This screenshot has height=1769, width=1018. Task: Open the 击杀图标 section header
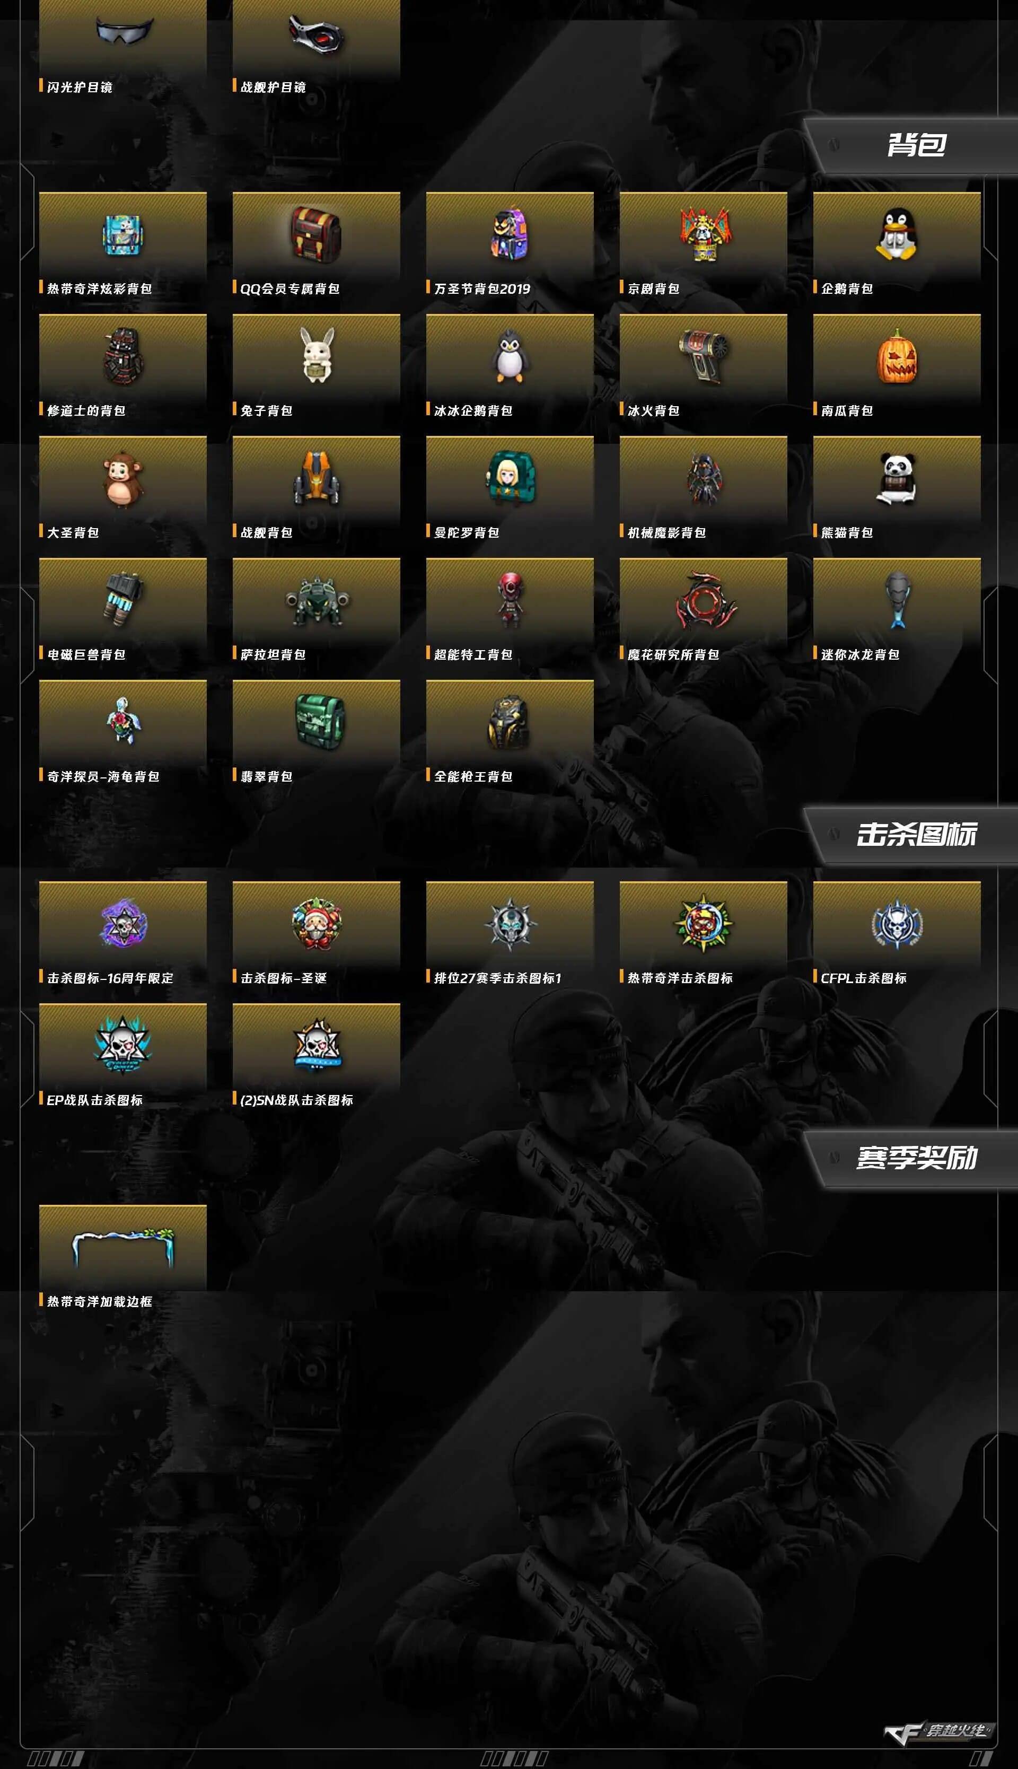click(917, 835)
